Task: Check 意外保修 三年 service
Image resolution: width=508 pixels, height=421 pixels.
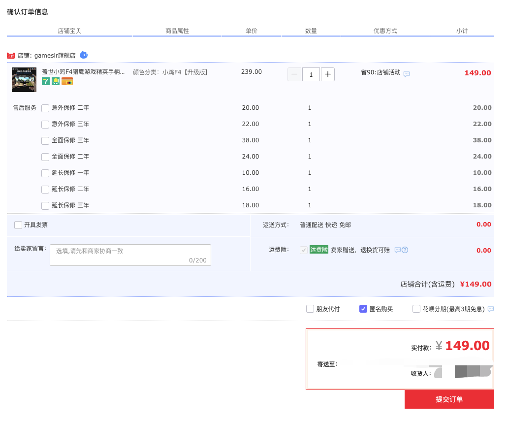Action: coord(45,125)
